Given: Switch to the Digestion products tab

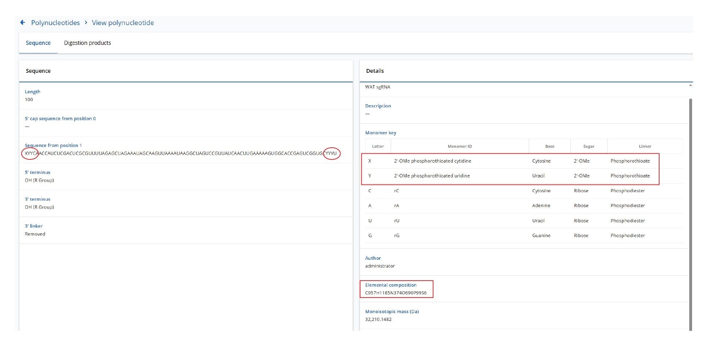Looking at the screenshot, I should 87,43.
